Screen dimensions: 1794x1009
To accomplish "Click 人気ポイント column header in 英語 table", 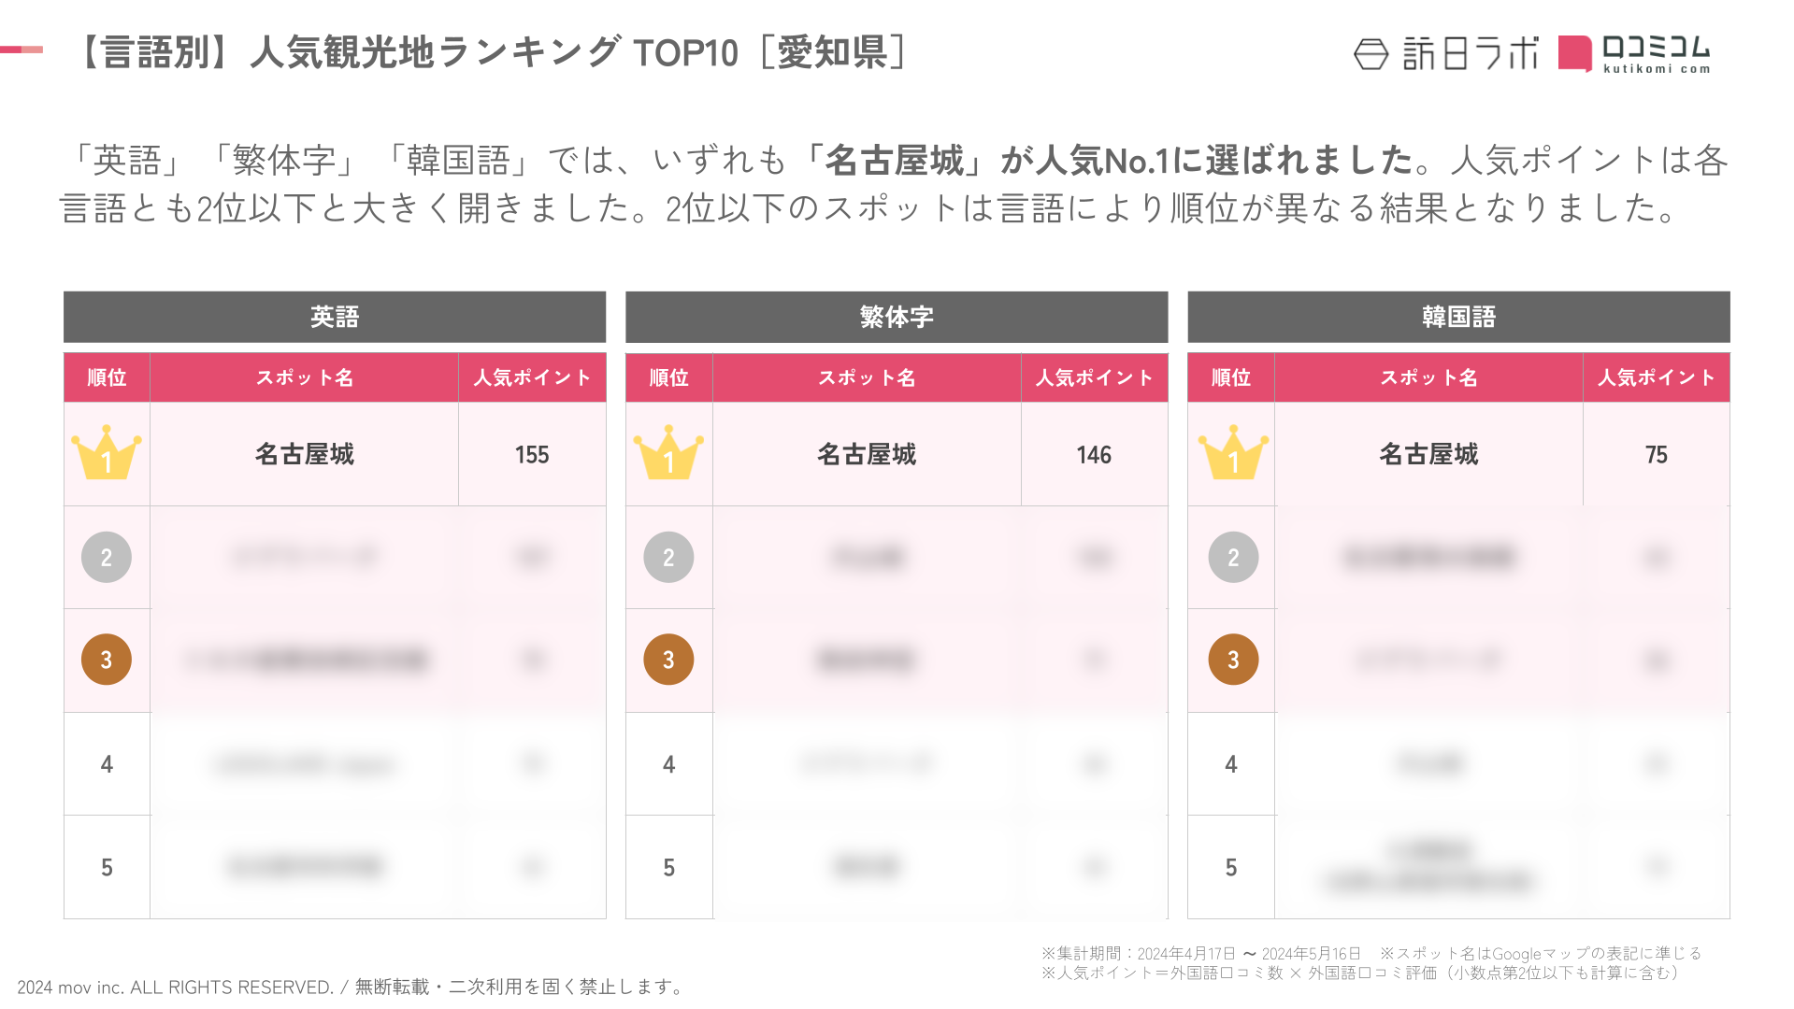I will tap(532, 377).
